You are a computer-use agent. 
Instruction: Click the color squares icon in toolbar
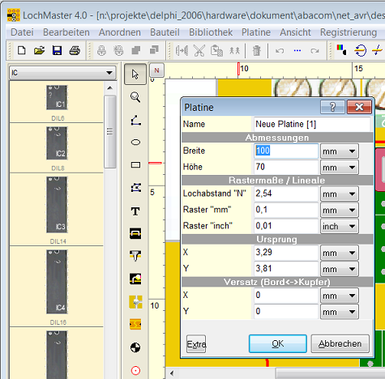(x=342, y=50)
